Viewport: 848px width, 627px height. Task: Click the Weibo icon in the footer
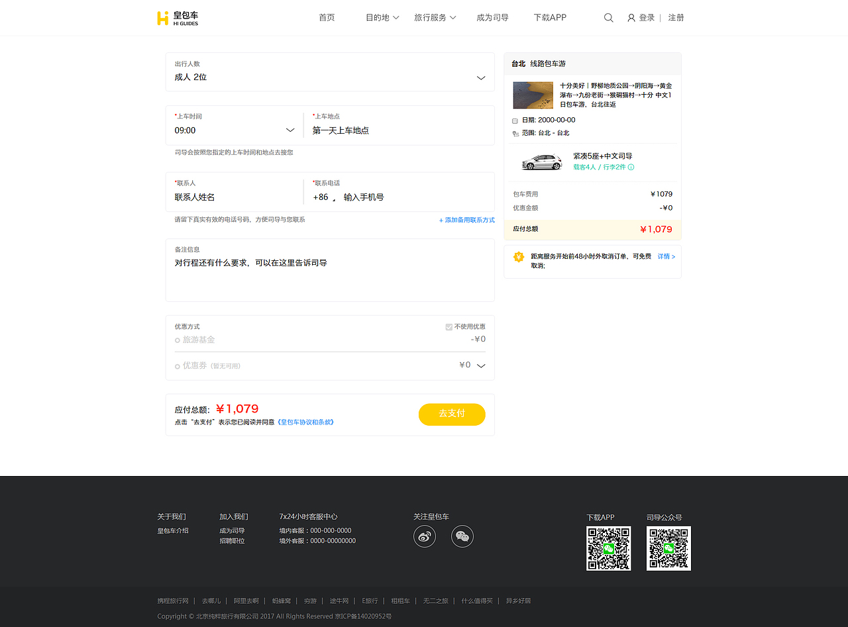[x=424, y=536]
